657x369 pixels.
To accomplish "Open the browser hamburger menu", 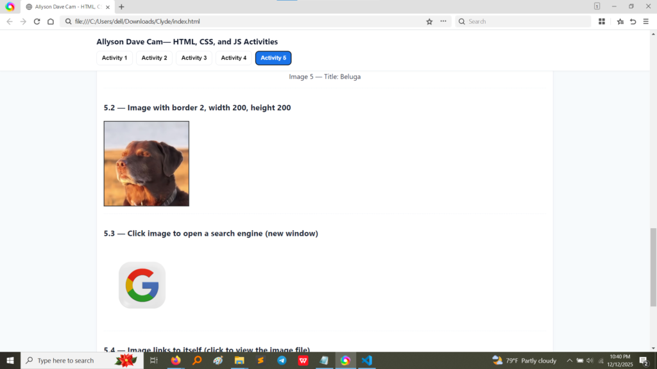I will [x=645, y=21].
